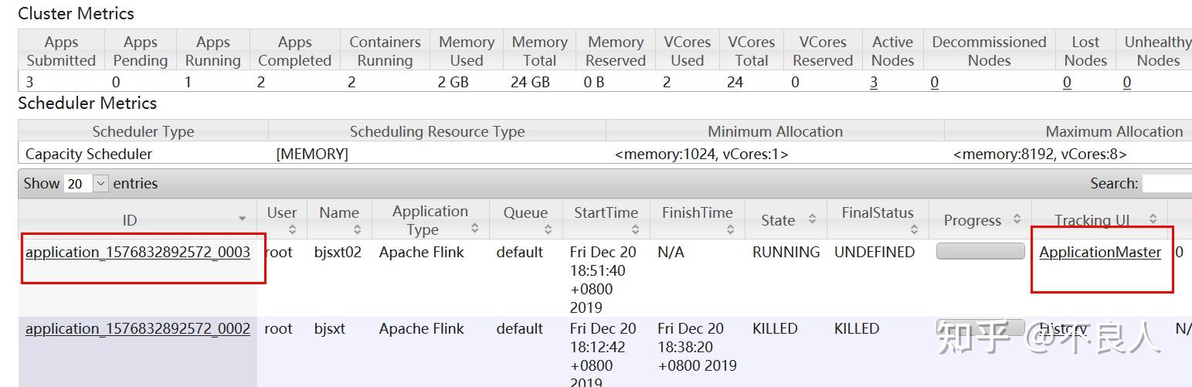
Task: Click the Name column sort icon
Action: (x=356, y=229)
